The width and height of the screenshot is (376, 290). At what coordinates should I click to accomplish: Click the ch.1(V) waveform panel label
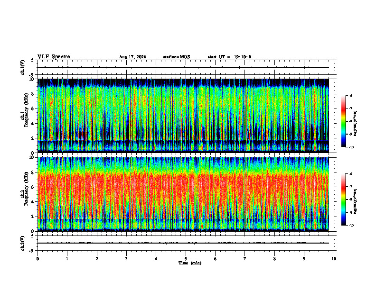tap(23, 67)
